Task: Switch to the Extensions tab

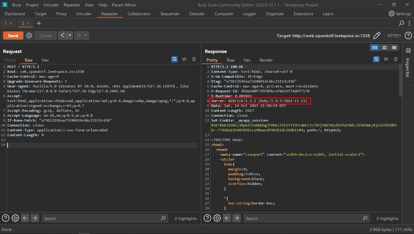Action: (x=303, y=14)
